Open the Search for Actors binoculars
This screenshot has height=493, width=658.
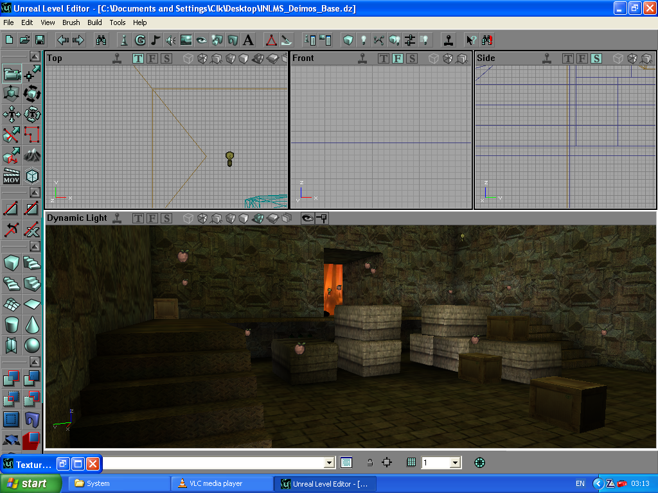pyautogui.click(x=102, y=40)
